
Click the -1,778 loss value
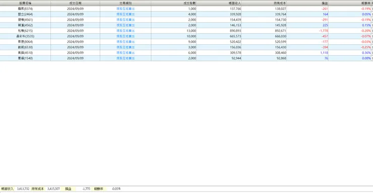pos(324,31)
